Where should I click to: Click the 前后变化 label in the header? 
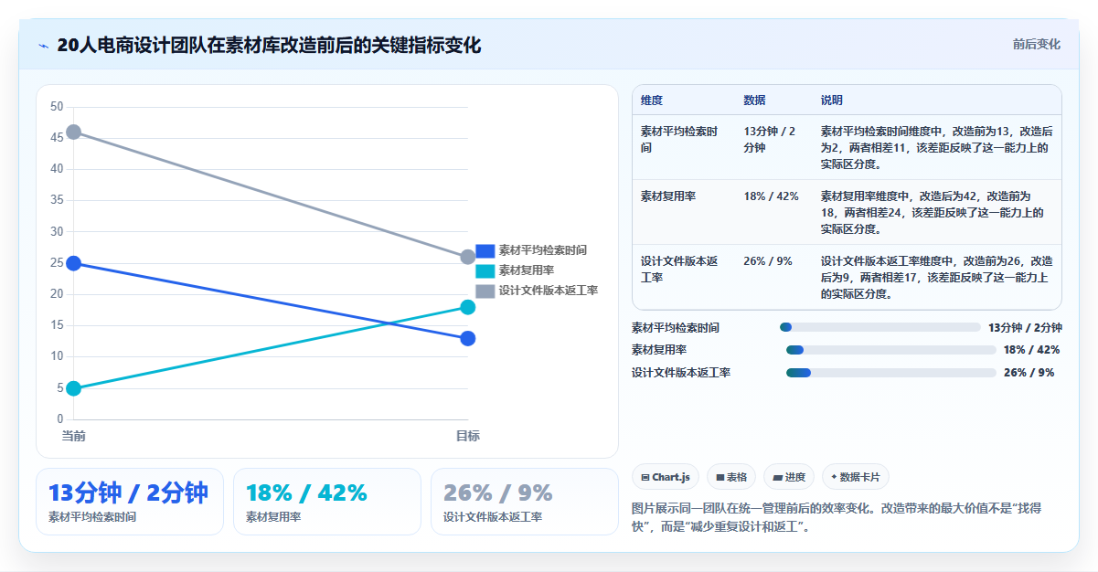click(1037, 44)
